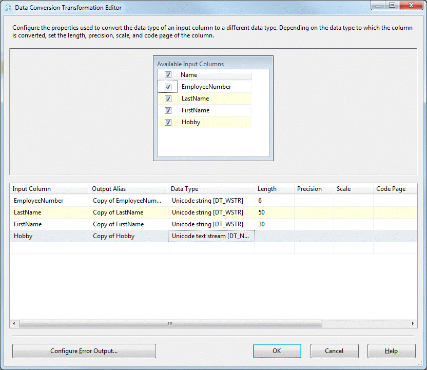Open the Help button
The height and width of the screenshot is (370, 427).
(x=391, y=351)
